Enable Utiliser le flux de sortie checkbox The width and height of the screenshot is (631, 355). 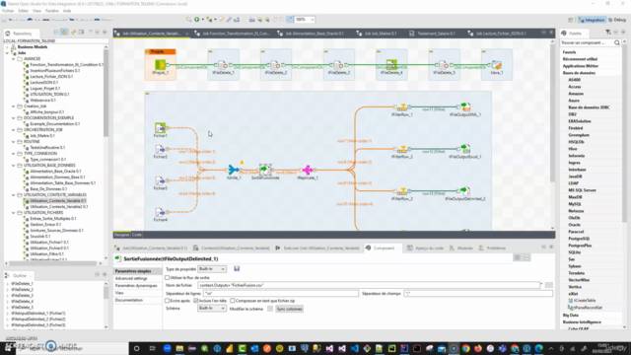tap(168, 278)
